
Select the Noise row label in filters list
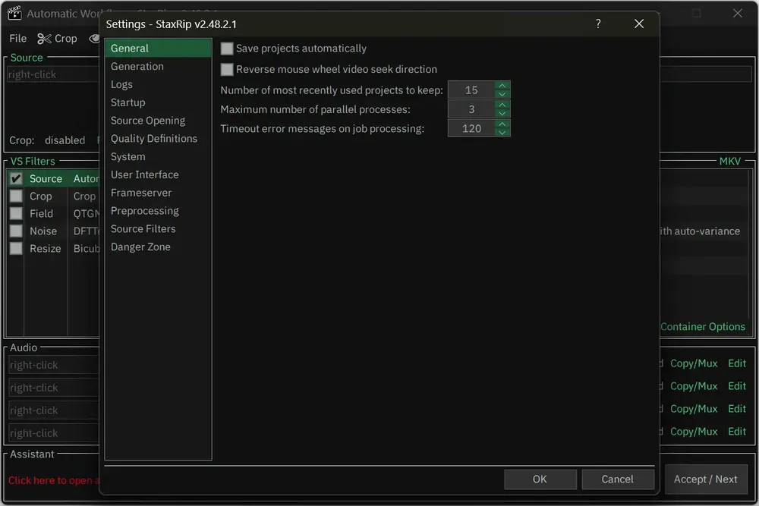43,231
